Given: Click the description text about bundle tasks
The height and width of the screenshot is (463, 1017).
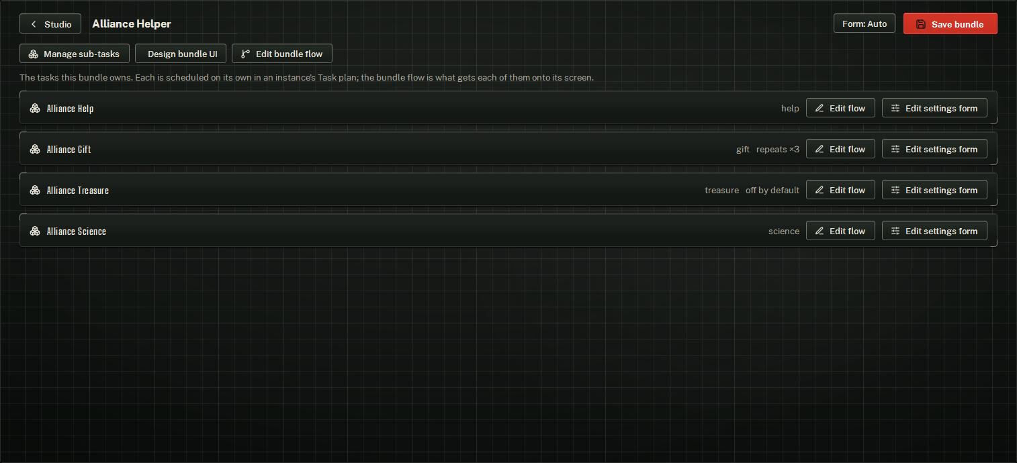Looking at the screenshot, I should (306, 78).
